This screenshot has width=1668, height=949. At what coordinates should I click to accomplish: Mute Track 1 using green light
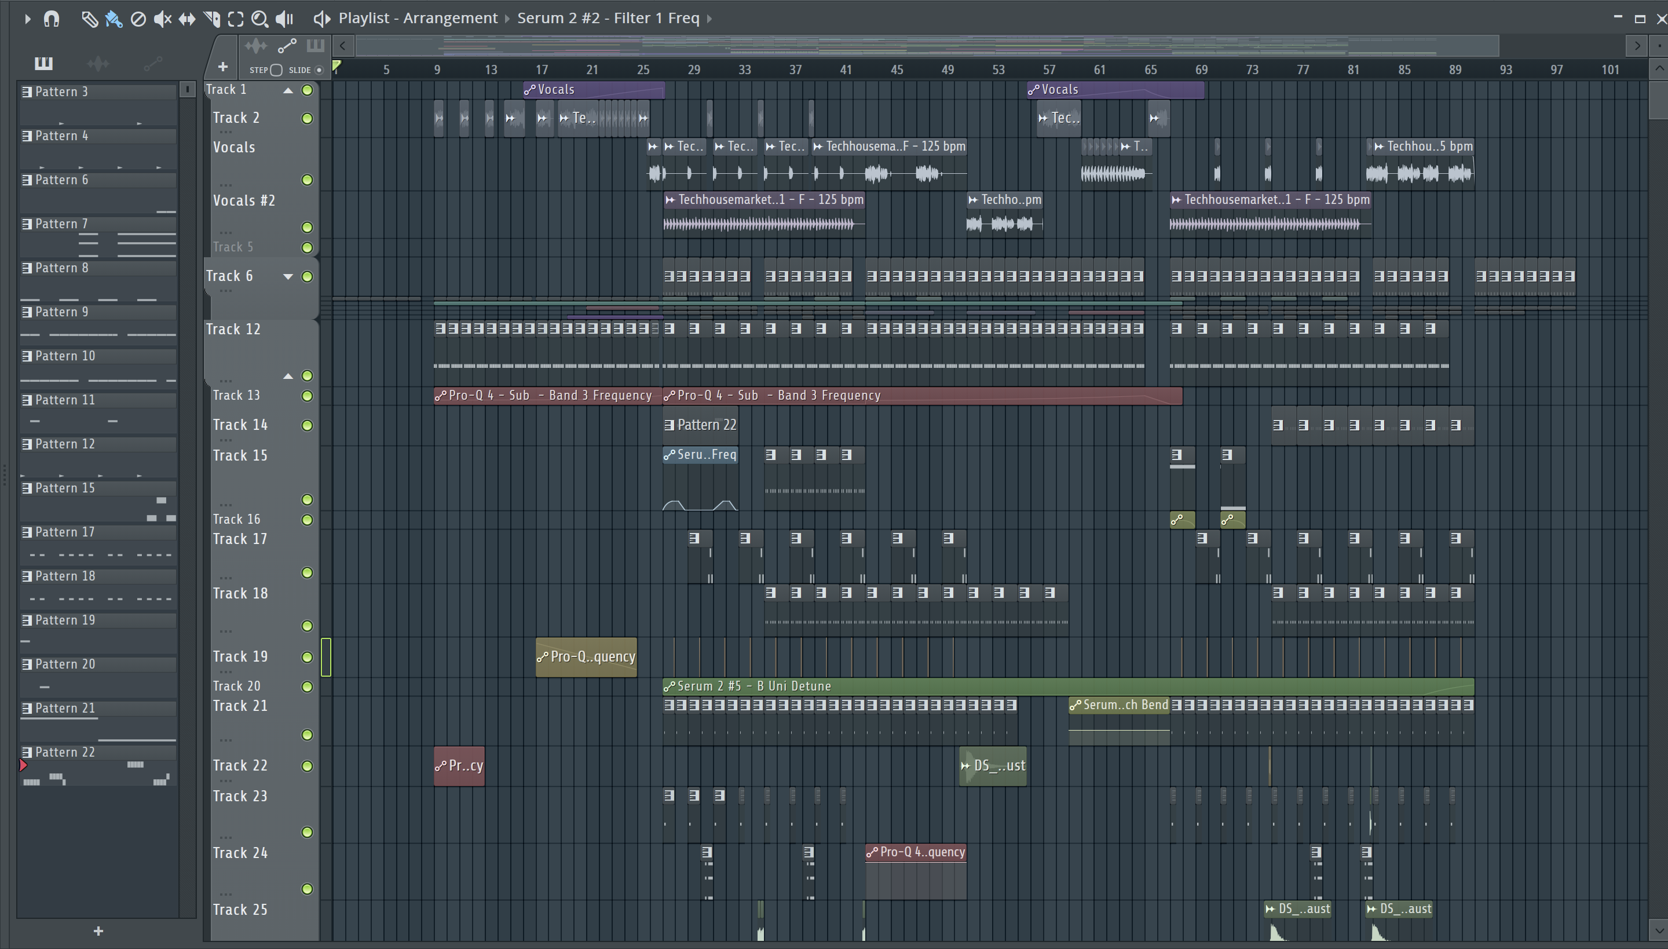307,90
